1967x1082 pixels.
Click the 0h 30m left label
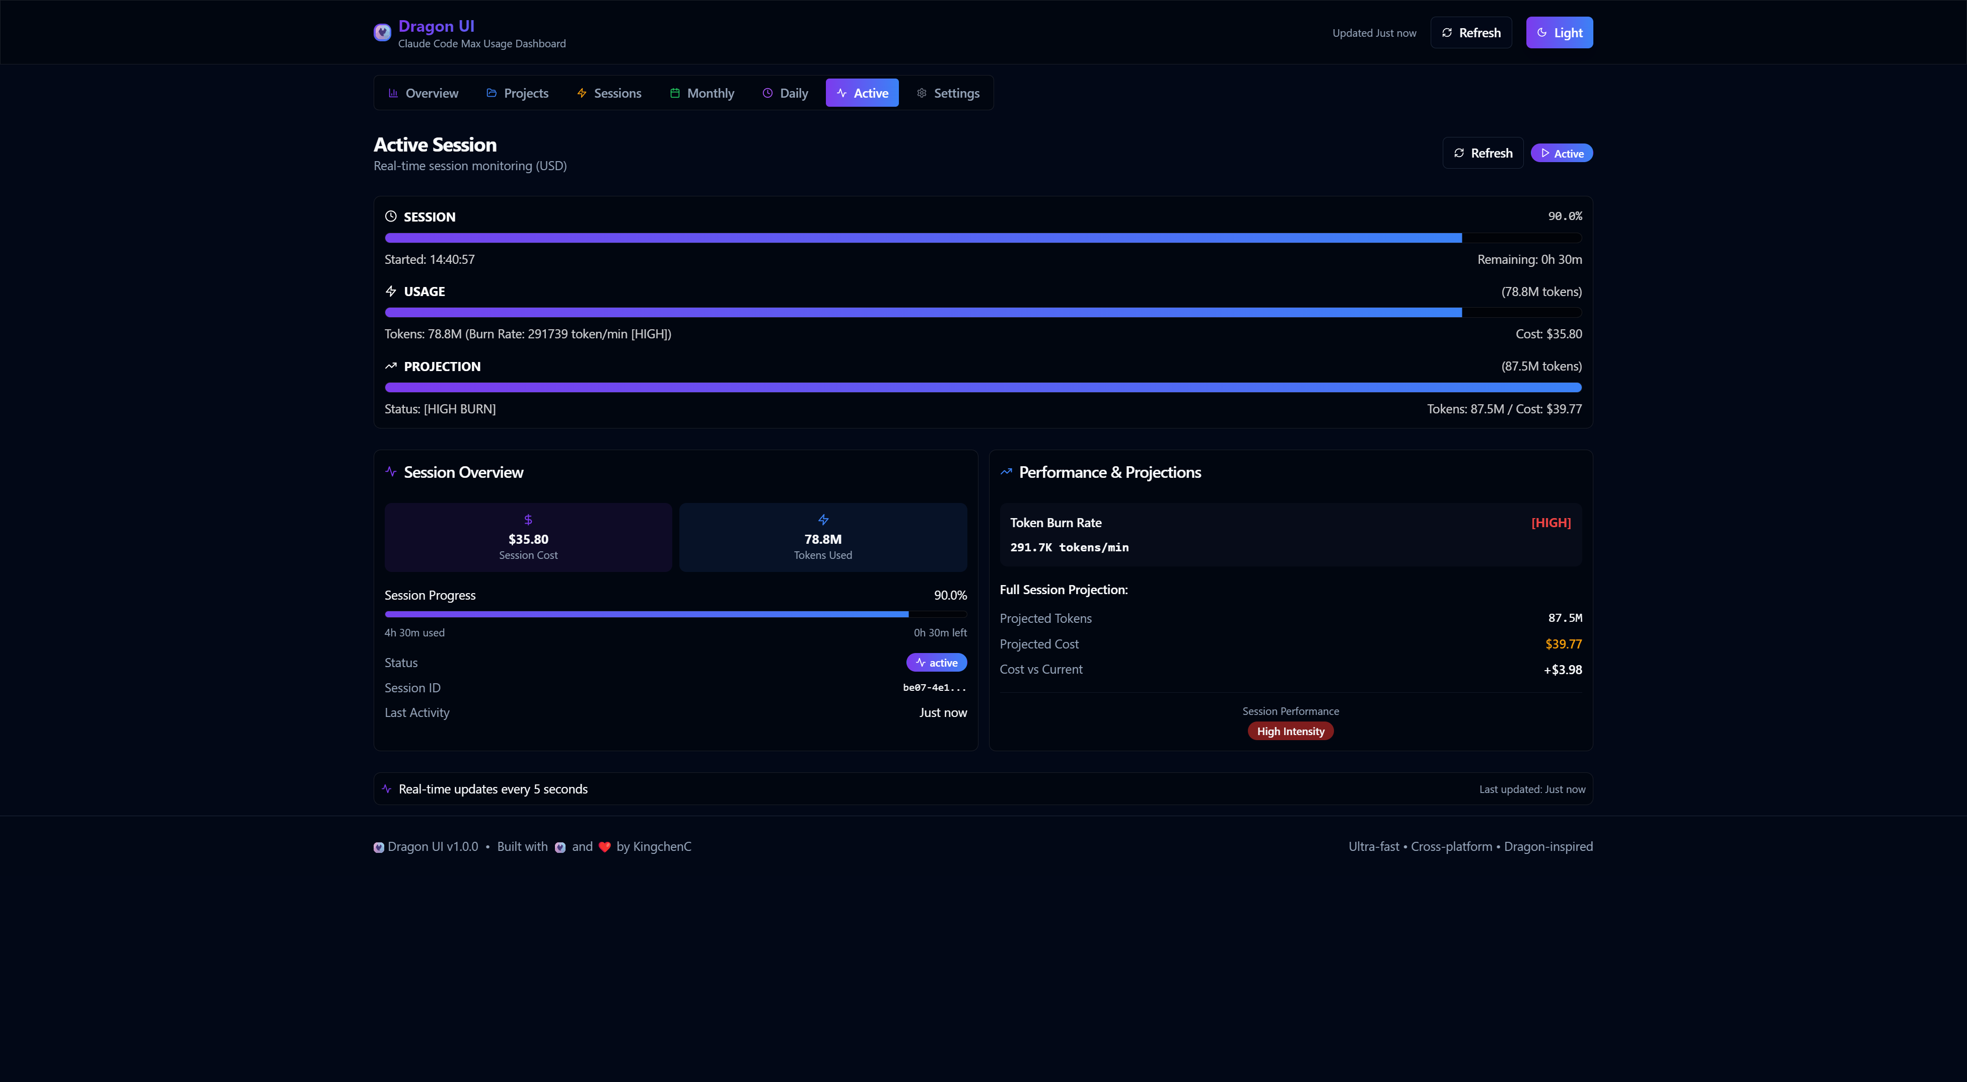940,633
